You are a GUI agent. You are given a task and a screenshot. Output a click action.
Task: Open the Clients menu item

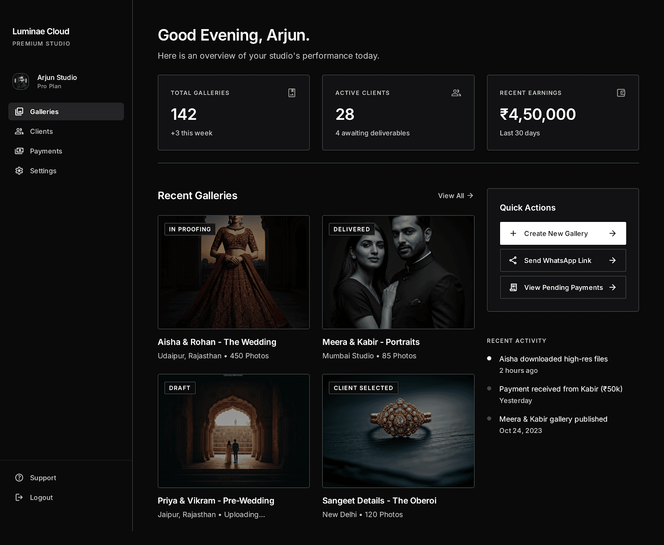coord(66,131)
